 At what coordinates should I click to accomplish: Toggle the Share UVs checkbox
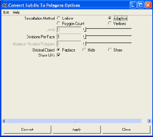coord(58,55)
